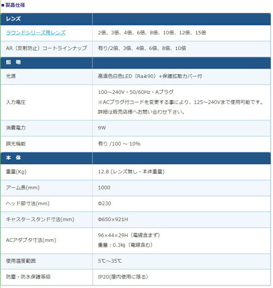Click the アーム長(mm) row label
The height and width of the screenshot is (288, 273).
(23, 187)
